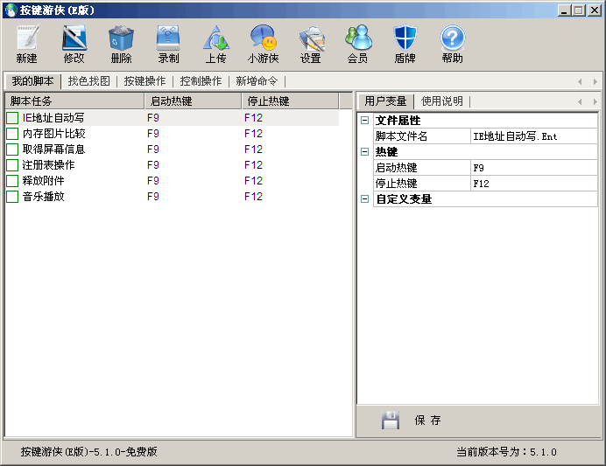Click the 保存 (Save) button label
This screenshot has width=606, height=466.
pos(428,420)
